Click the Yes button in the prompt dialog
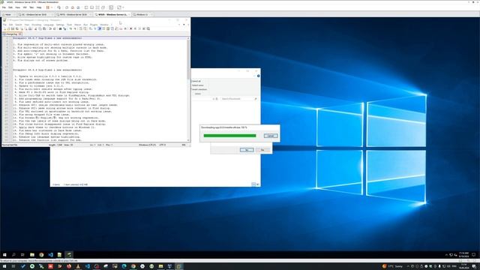Viewport: 480px width, 270px height. [247, 150]
